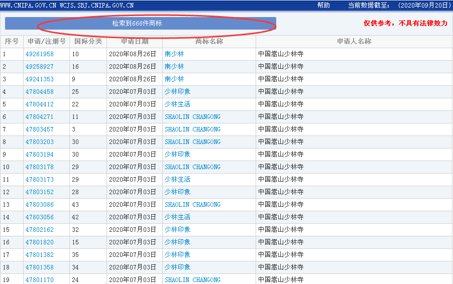
Task: Select 中国嵩山少林寺 applicant in row 1
Action: [281, 54]
